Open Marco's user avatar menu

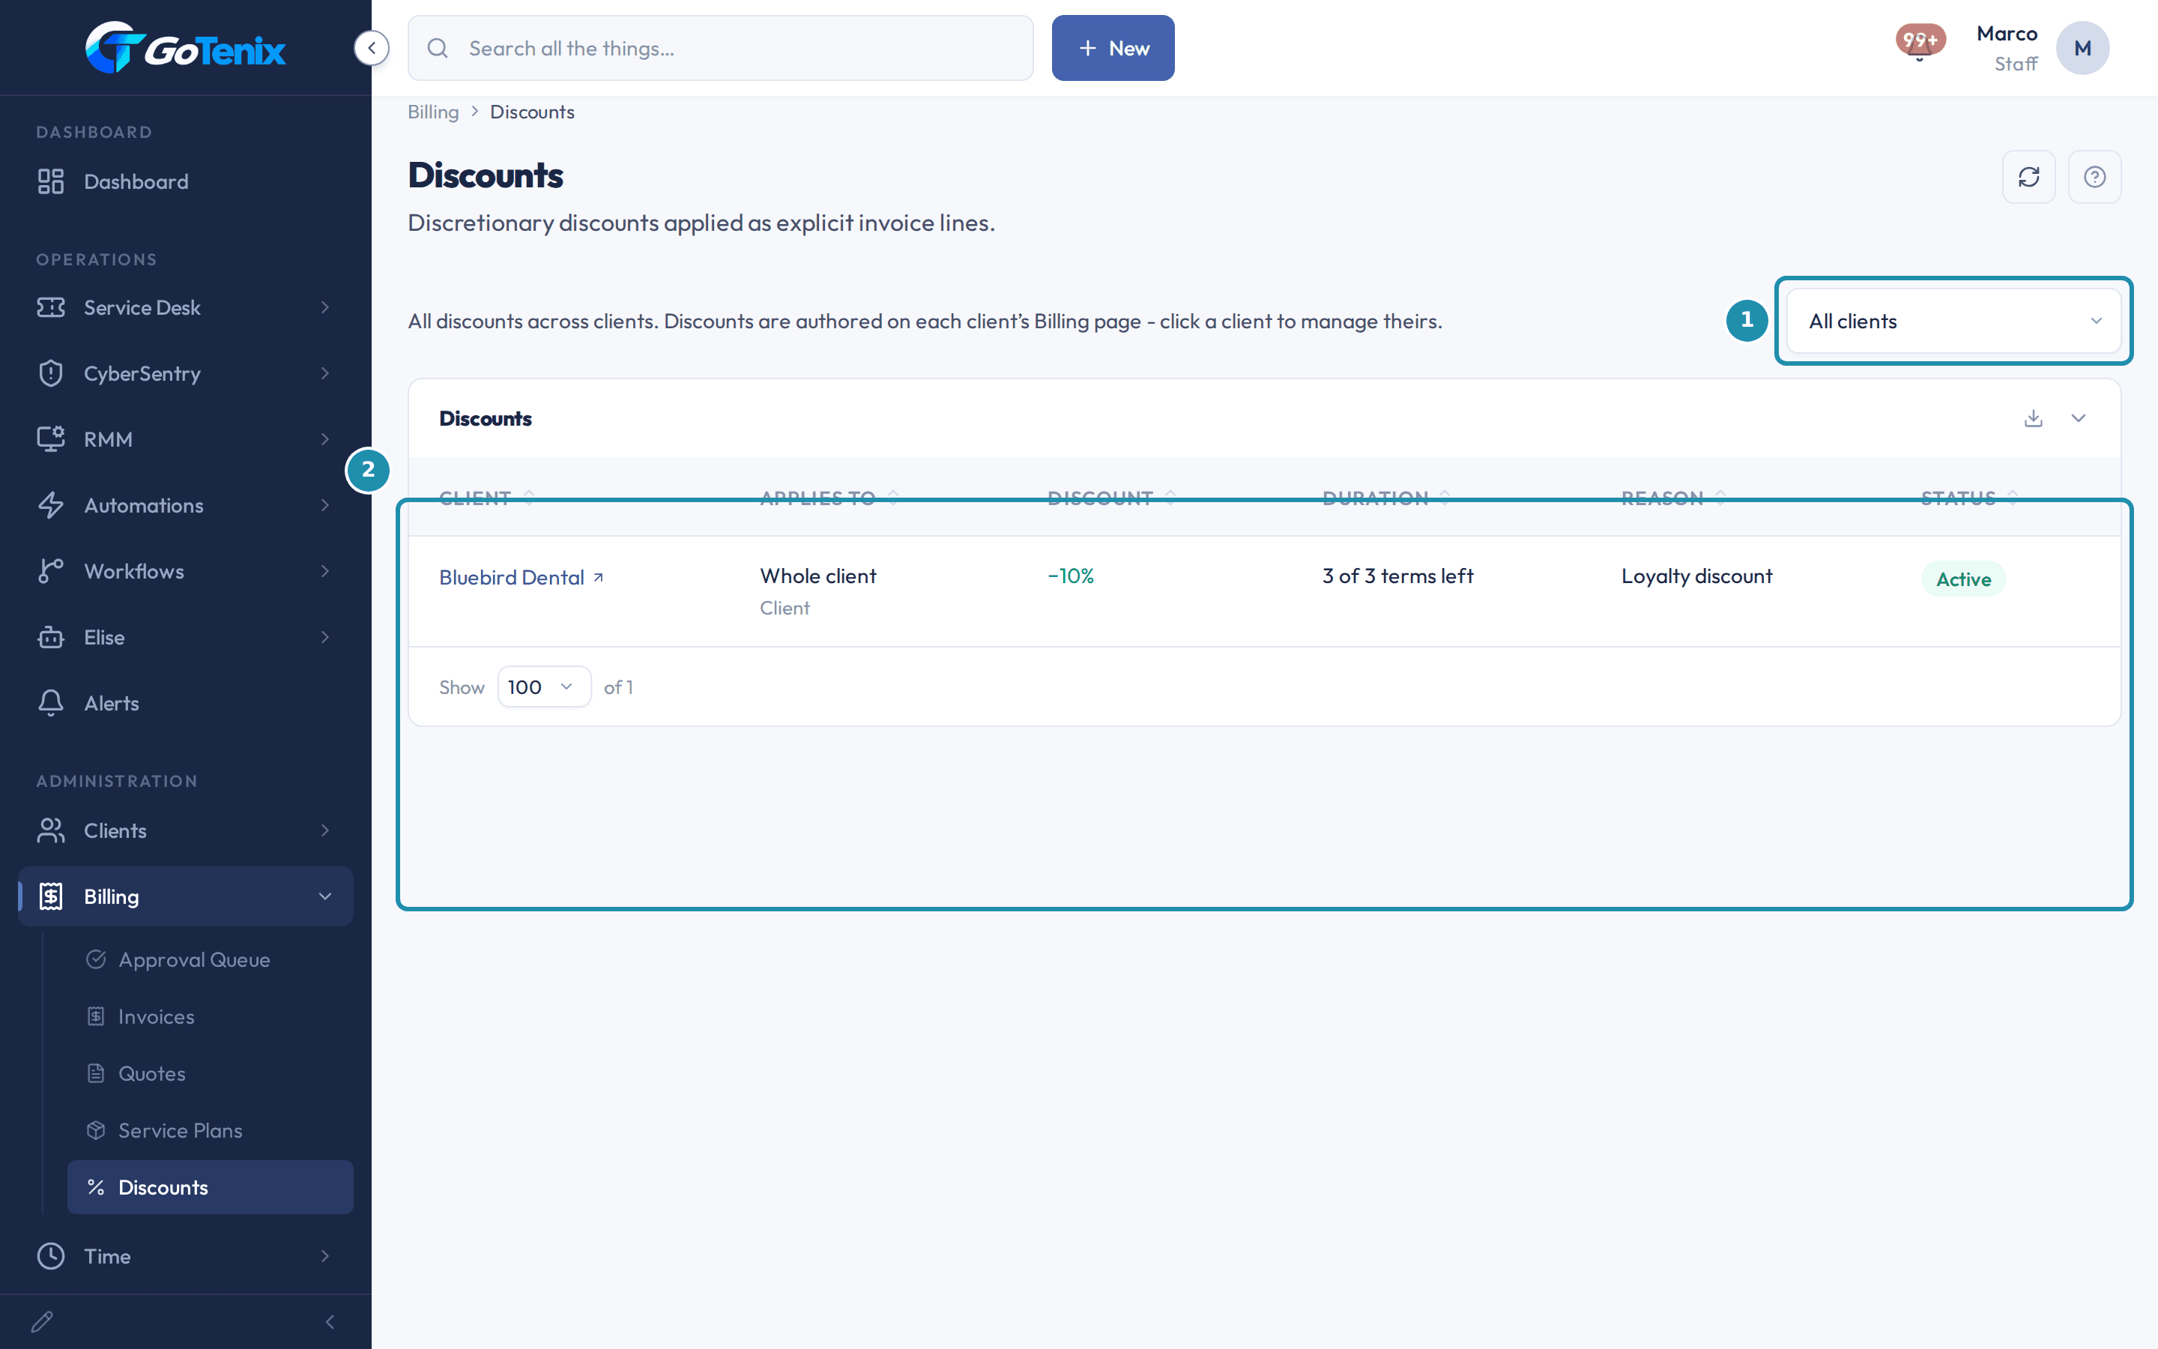[2082, 48]
